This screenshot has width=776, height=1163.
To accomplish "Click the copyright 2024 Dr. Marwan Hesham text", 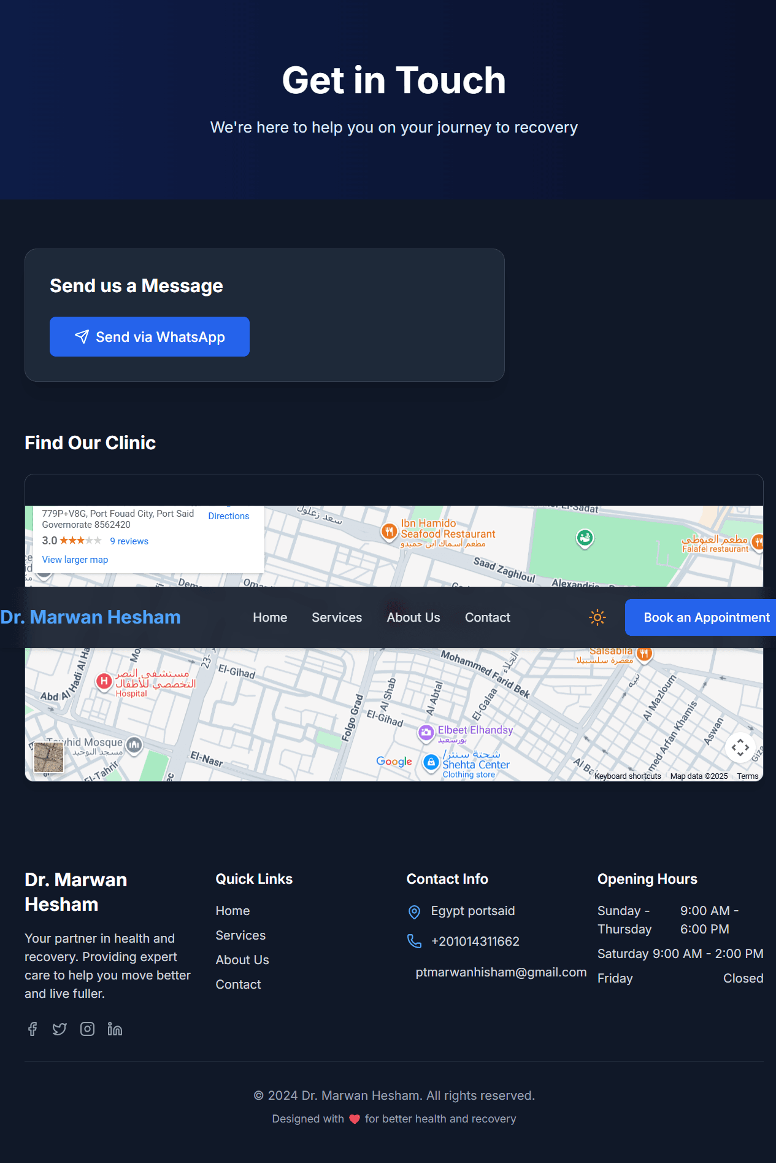I will pos(394,1095).
